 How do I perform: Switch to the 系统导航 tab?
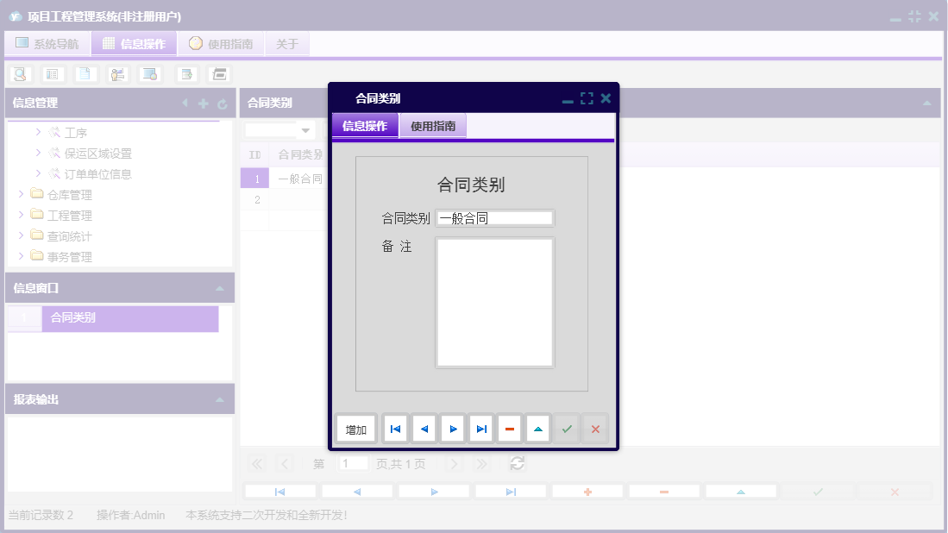pos(47,43)
